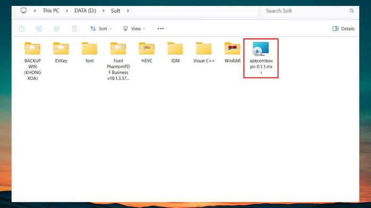Select the Foxit PhantomPDF Business folder
This screenshot has width=371, height=208.
tap(118, 61)
